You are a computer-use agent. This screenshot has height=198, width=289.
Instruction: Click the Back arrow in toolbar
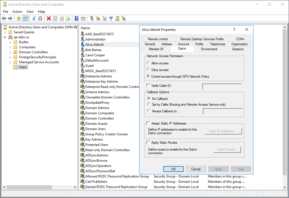click(4, 19)
